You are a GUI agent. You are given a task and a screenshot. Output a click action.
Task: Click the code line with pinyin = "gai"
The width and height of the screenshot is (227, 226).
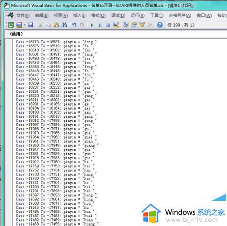click(x=55, y=87)
